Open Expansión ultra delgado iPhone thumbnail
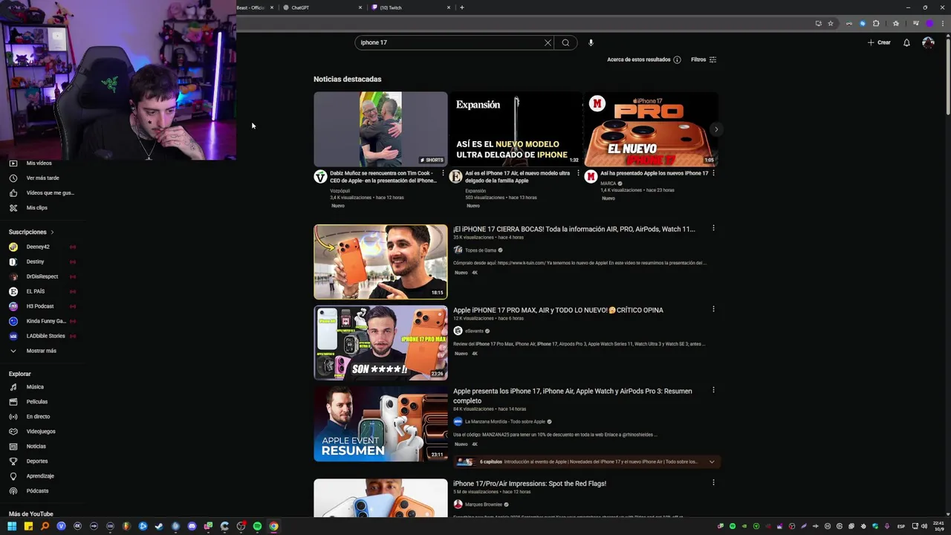 click(516, 129)
